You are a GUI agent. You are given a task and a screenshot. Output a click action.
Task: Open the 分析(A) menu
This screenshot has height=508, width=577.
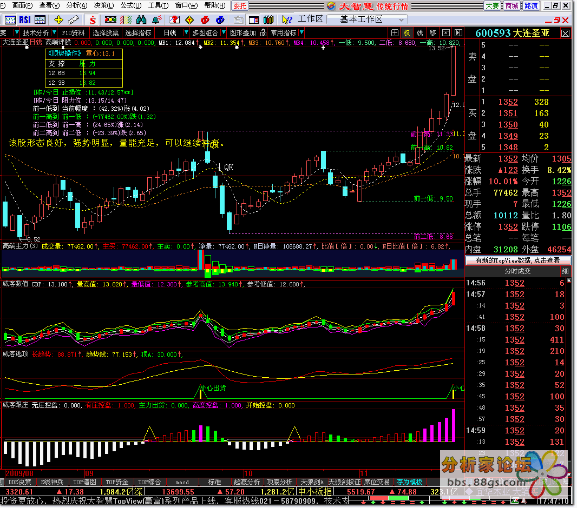pos(76,6)
